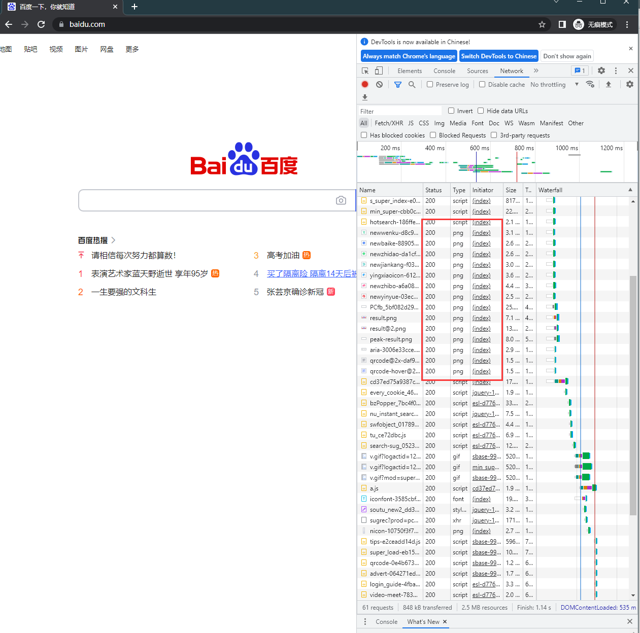Viewport: 640px width, 633px height.
Task: Open the incognito profile button
Action: coord(593,24)
